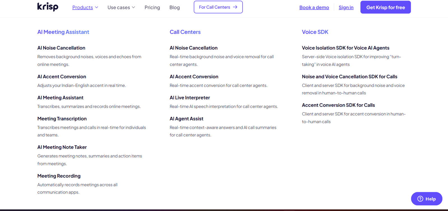Open the Products menu
The image size is (448, 211).
click(83, 7)
